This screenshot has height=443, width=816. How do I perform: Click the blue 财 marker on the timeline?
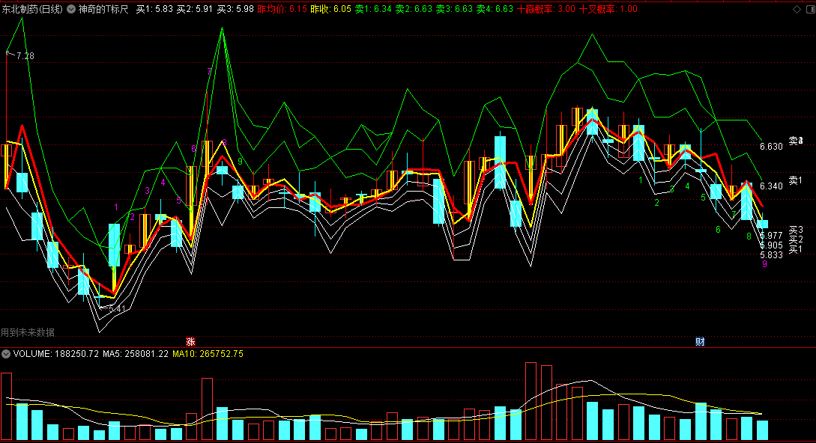point(700,342)
